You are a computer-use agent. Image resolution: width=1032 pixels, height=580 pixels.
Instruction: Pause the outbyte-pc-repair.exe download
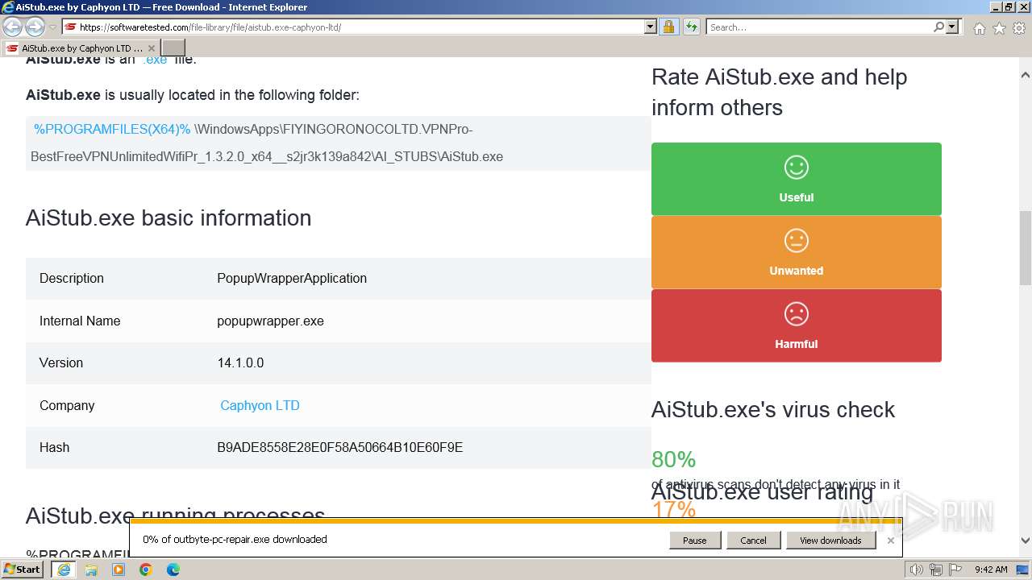(x=694, y=541)
